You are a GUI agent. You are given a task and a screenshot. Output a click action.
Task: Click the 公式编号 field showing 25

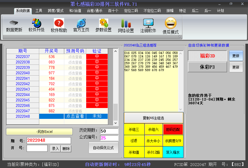coord(109,138)
